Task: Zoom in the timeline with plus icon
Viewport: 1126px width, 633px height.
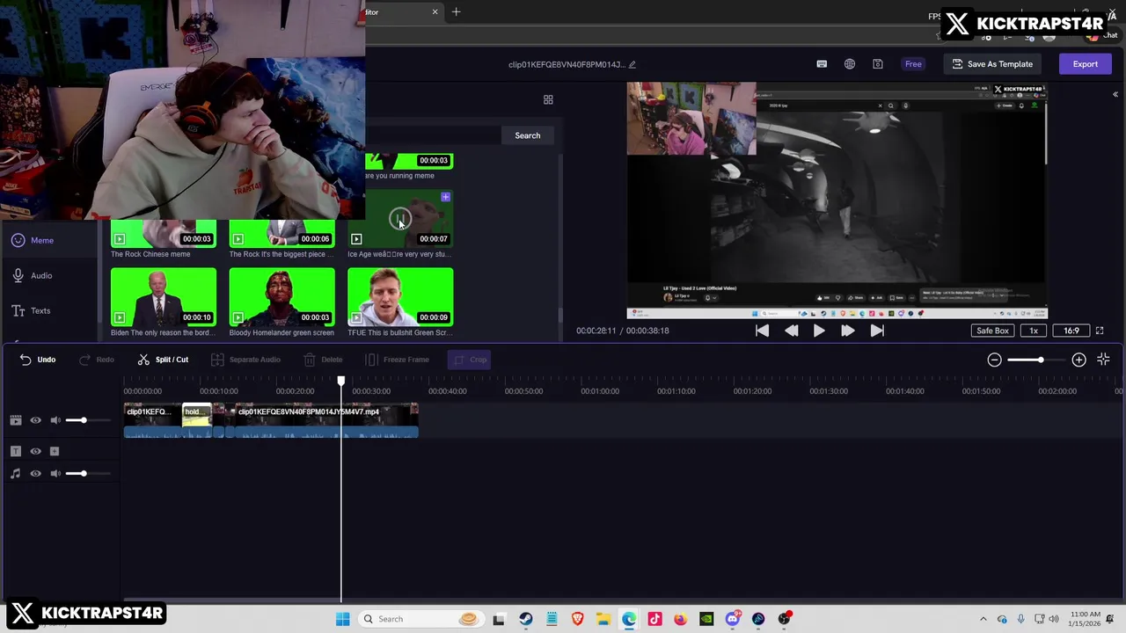Action: 1078,360
